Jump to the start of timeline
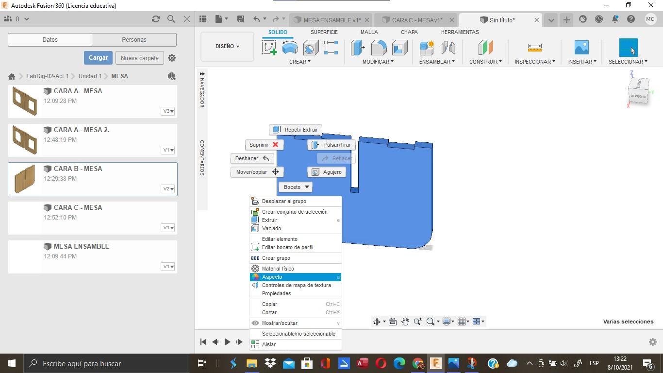 (203, 342)
